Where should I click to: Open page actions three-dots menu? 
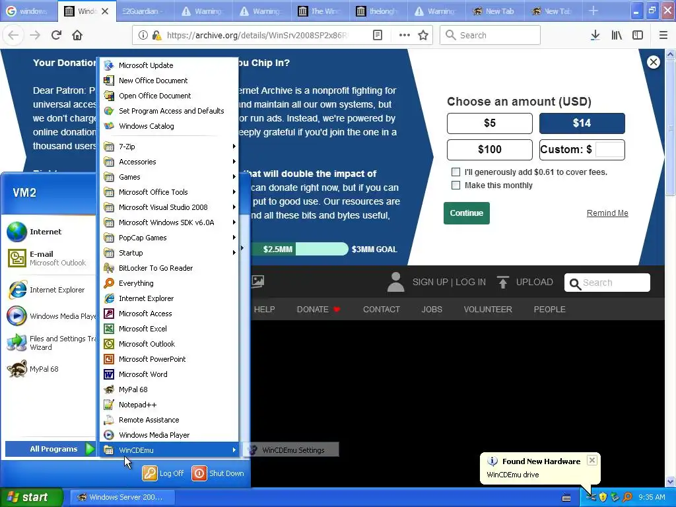tap(405, 35)
